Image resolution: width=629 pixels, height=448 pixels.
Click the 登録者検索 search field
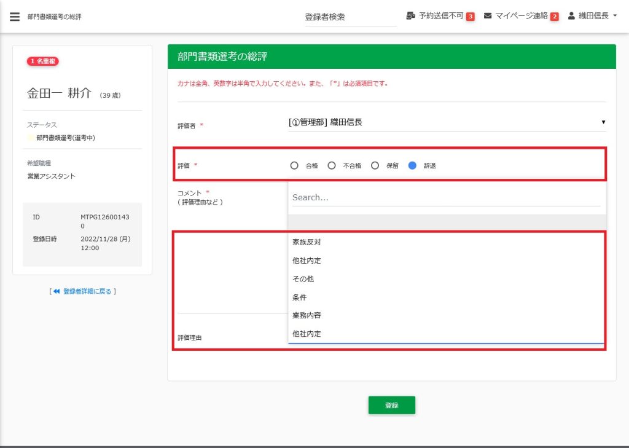tap(350, 17)
